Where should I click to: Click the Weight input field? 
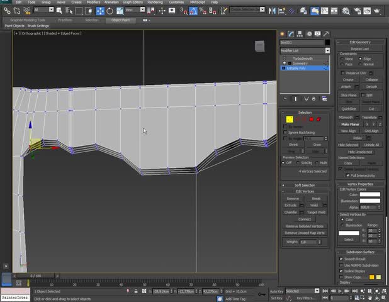point(310,242)
